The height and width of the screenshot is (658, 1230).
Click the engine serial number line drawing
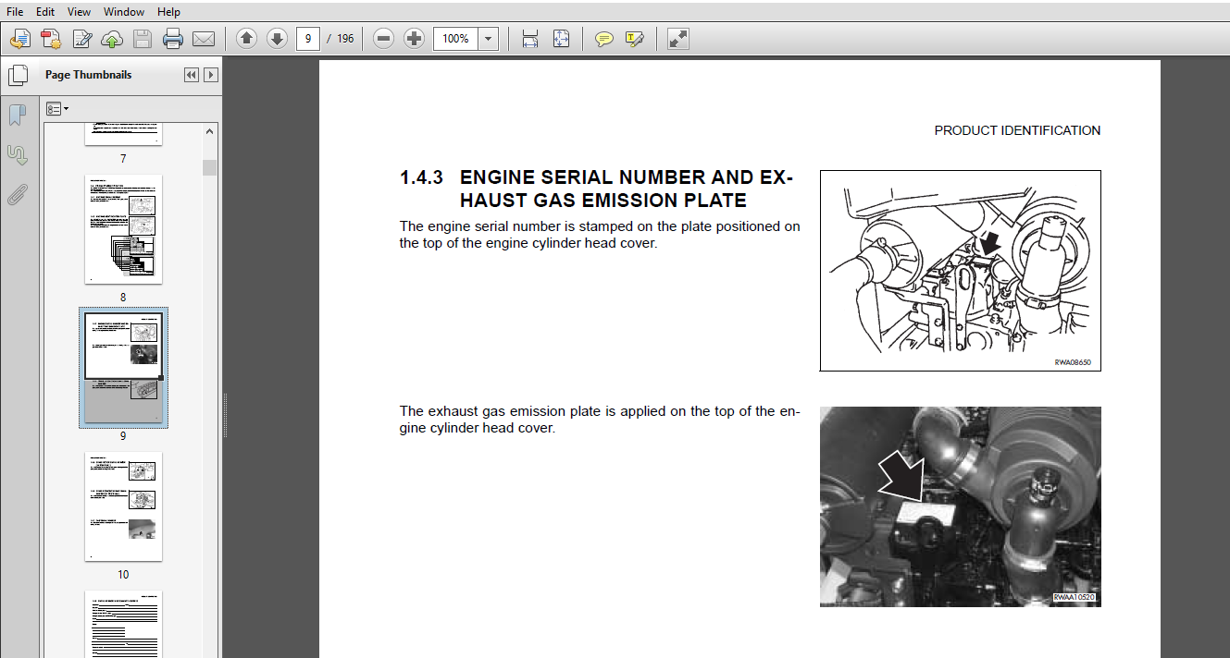[960, 271]
